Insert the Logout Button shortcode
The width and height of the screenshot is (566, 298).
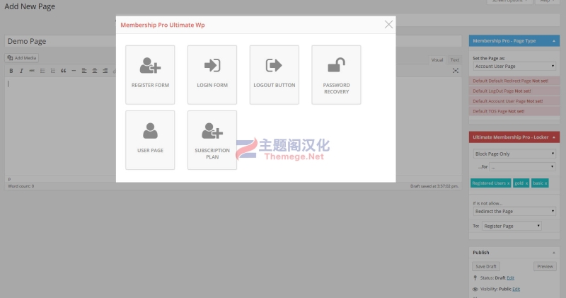click(x=275, y=75)
